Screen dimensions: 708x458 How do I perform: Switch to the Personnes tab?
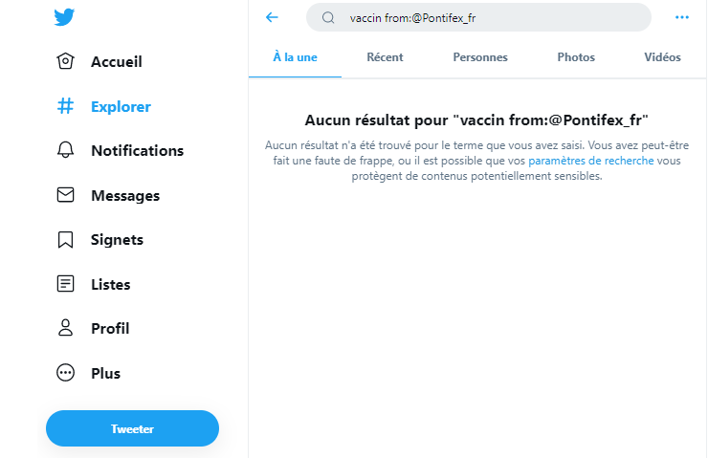tap(480, 57)
